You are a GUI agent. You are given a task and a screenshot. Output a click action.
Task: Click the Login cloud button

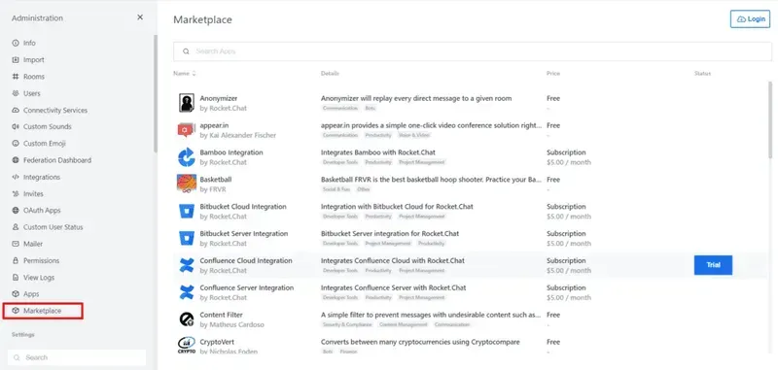click(x=750, y=18)
